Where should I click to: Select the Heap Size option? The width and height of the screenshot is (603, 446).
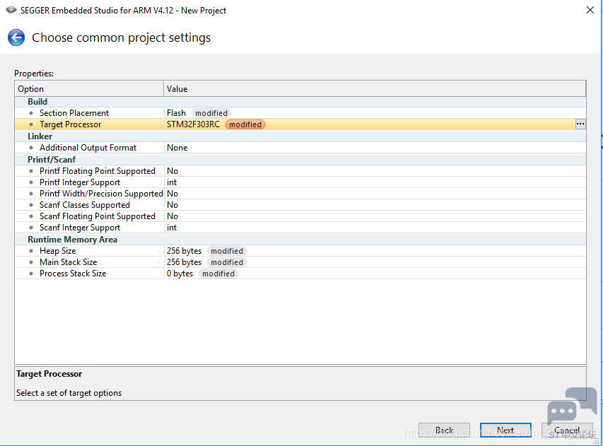58,251
